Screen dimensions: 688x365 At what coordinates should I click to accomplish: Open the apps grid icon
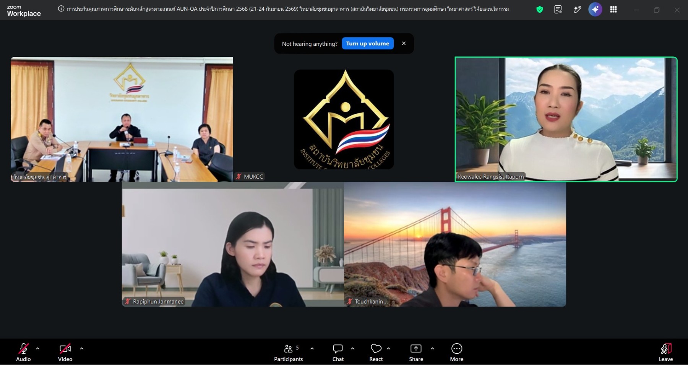point(613,10)
